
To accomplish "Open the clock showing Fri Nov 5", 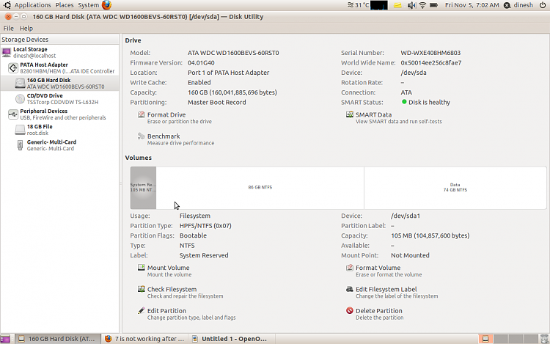I will click(x=472, y=5).
